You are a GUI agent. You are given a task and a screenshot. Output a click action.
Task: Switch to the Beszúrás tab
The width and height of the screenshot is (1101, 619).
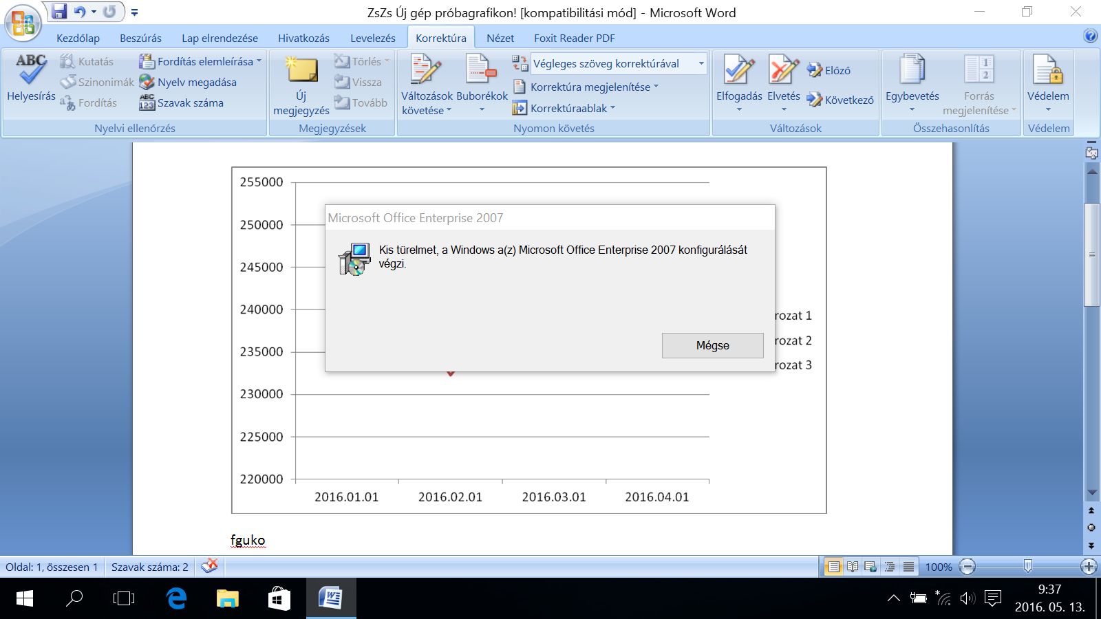[x=140, y=38]
